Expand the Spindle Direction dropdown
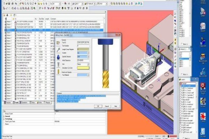This screenshot has height=139, width=209. tap(83, 57)
